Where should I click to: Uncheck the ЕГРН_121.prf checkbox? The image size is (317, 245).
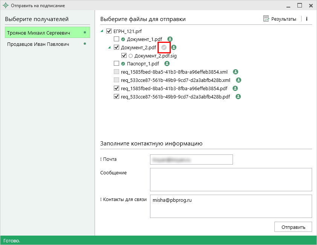point(109,31)
